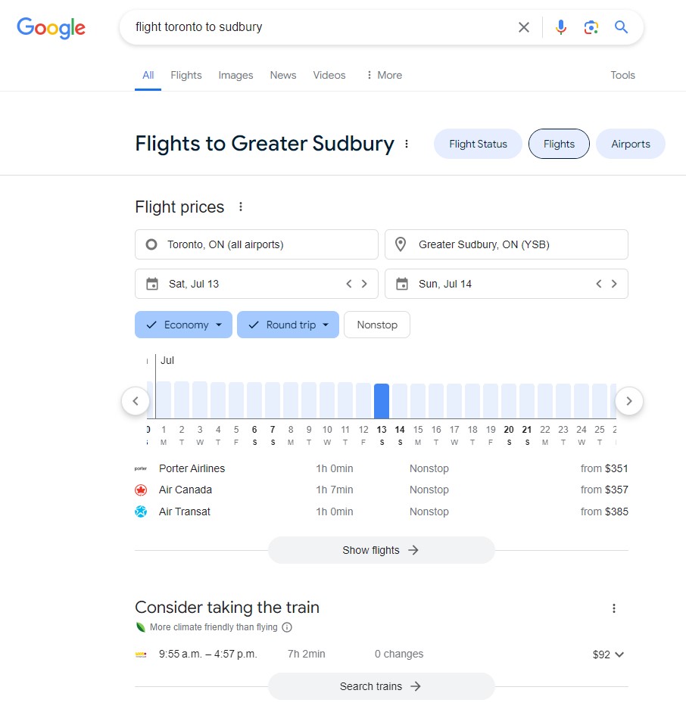686x712 pixels.
Task: Open three-dot menu for train suggestion
Action: coord(614,608)
